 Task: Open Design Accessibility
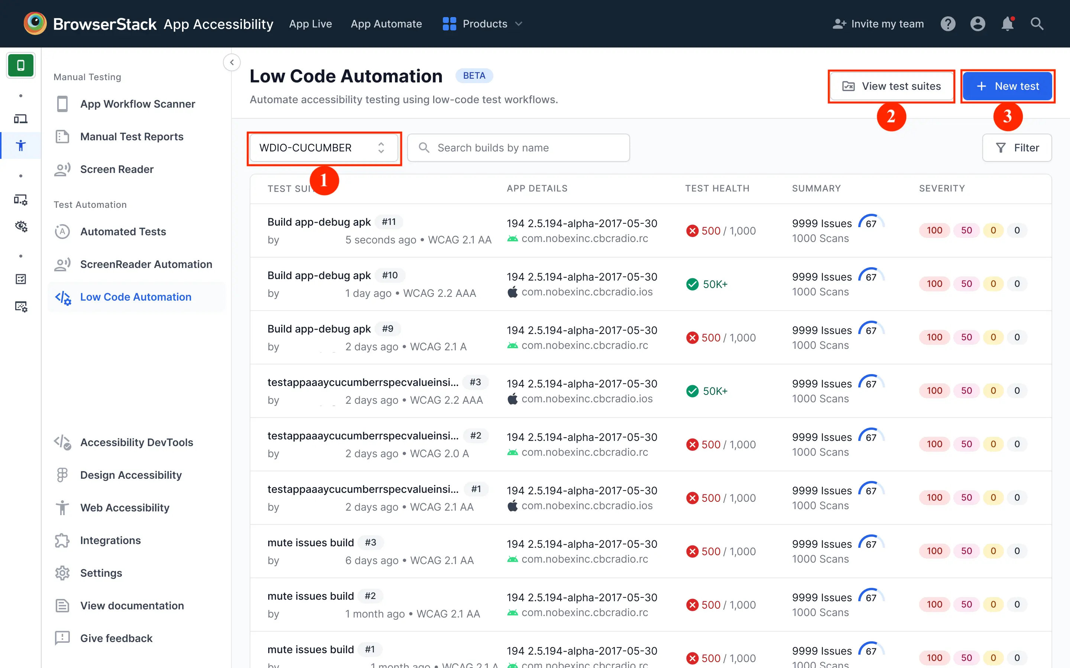click(137, 475)
